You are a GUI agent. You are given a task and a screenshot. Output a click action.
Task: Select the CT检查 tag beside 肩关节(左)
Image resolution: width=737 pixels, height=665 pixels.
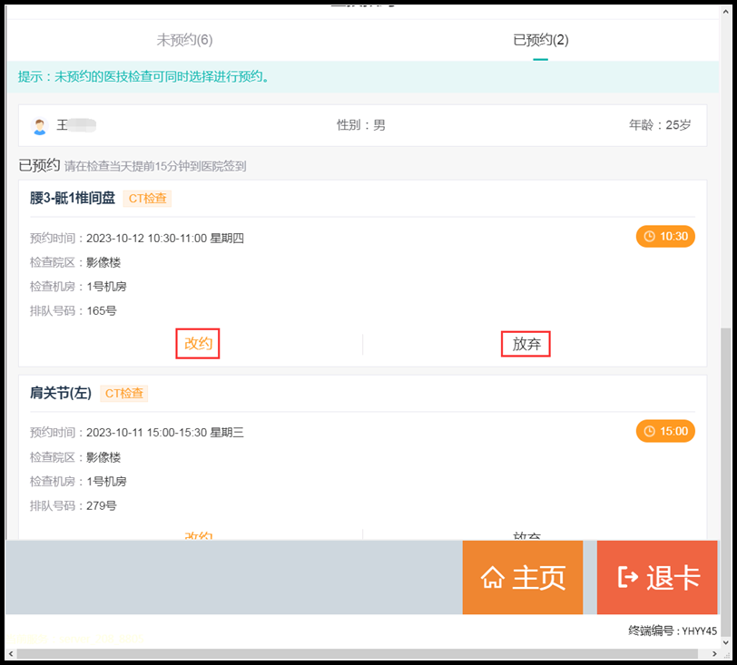pyautogui.click(x=125, y=393)
